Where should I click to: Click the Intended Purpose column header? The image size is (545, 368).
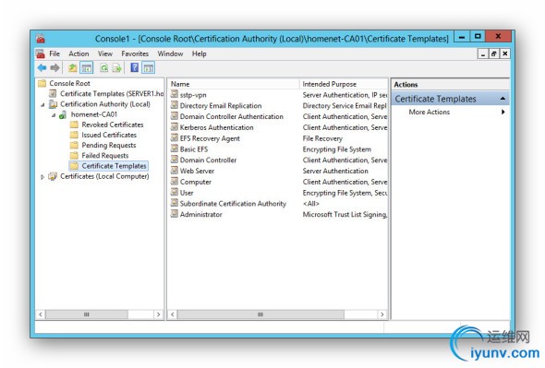[344, 84]
